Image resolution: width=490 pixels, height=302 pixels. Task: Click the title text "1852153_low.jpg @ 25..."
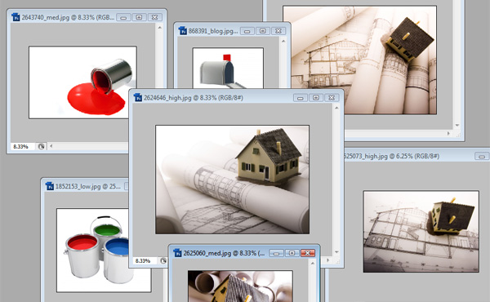click(88, 187)
